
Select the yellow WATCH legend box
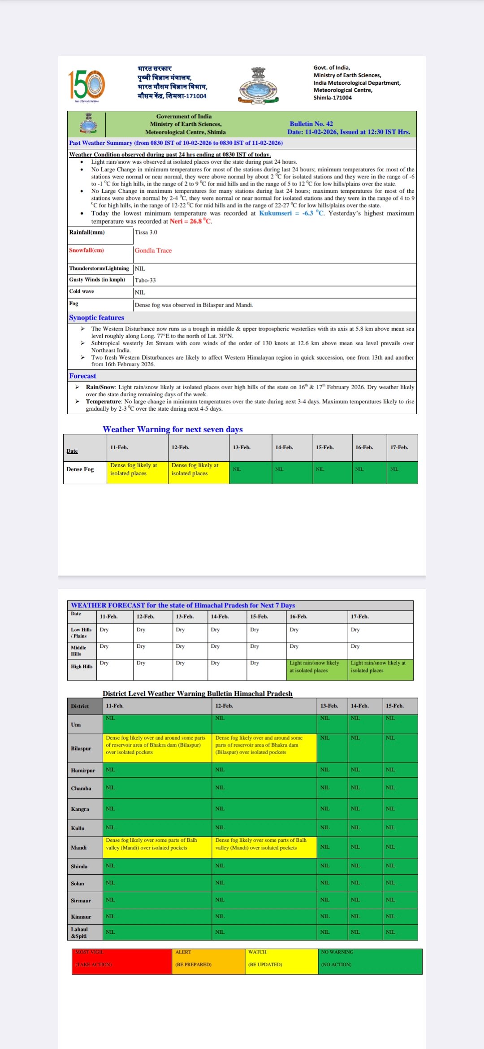click(281, 961)
